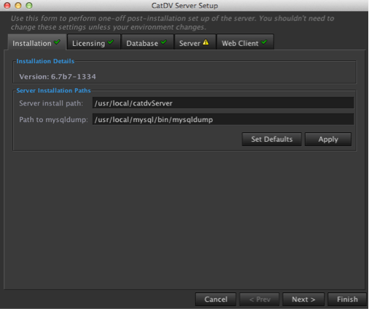Click the yellow warning icon on Server tab
Screen dimensions: 369x309
[x=206, y=42]
